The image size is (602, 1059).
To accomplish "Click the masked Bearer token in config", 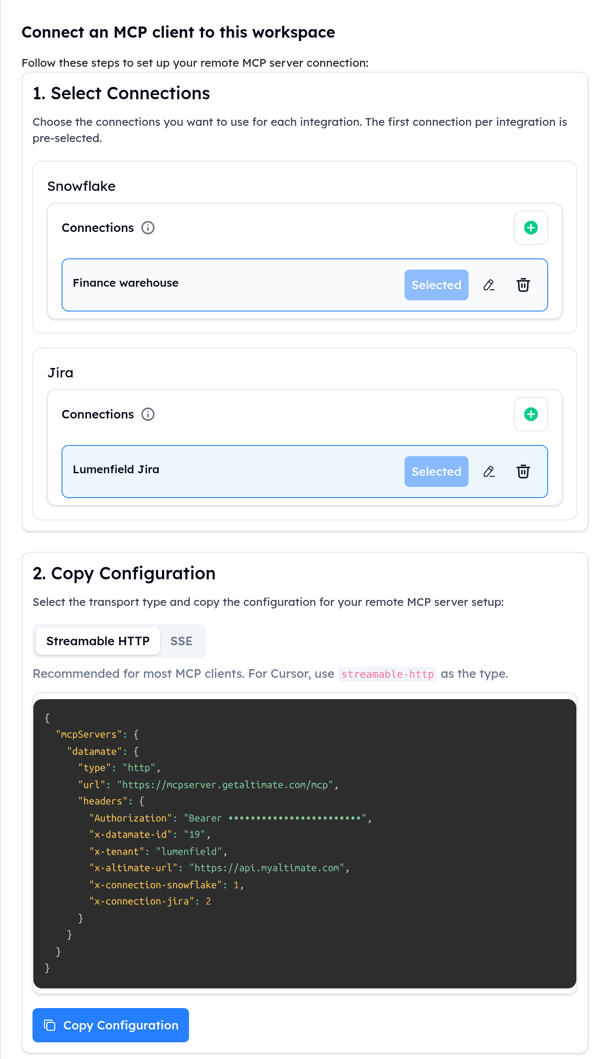I will pyautogui.click(x=295, y=818).
